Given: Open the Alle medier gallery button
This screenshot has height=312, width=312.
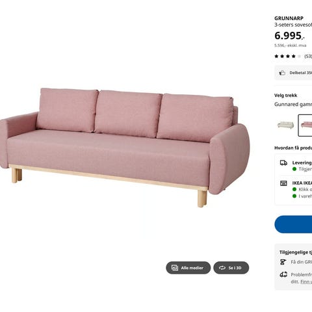Looking at the screenshot, I should (188, 268).
